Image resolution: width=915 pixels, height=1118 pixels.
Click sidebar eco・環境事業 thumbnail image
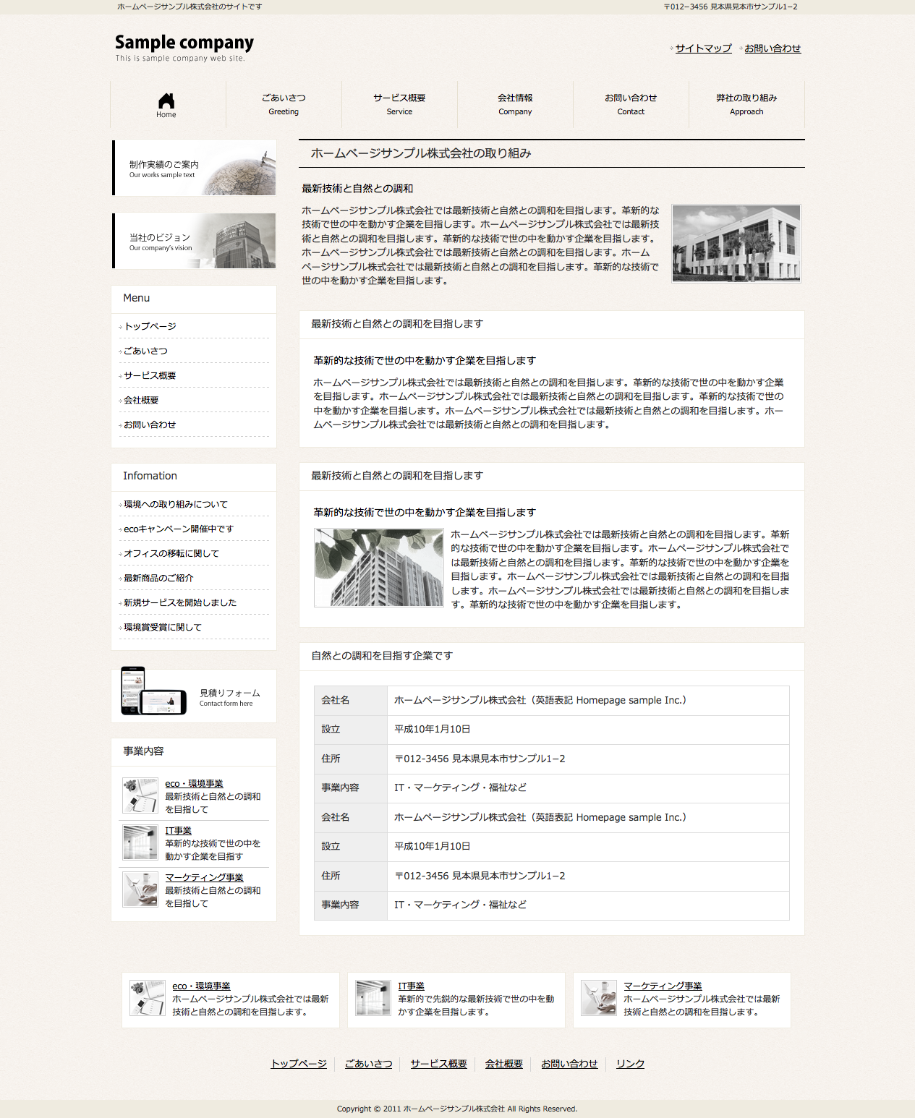point(140,795)
